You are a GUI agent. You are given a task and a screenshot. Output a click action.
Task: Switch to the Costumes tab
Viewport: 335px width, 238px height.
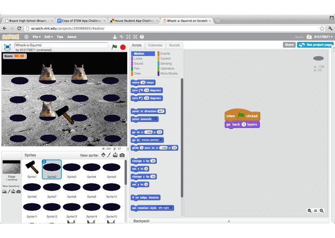155,45
